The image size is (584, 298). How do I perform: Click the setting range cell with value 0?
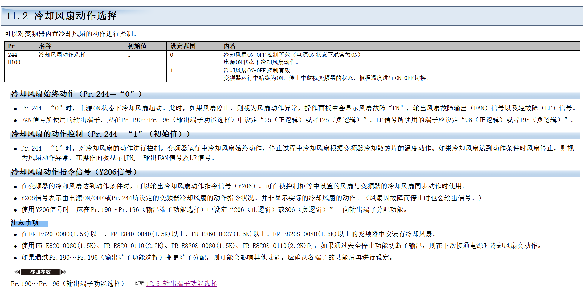172,55
